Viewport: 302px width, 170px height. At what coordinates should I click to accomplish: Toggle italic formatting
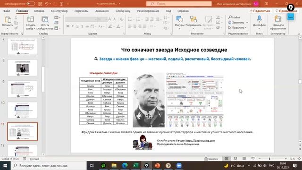73,26
